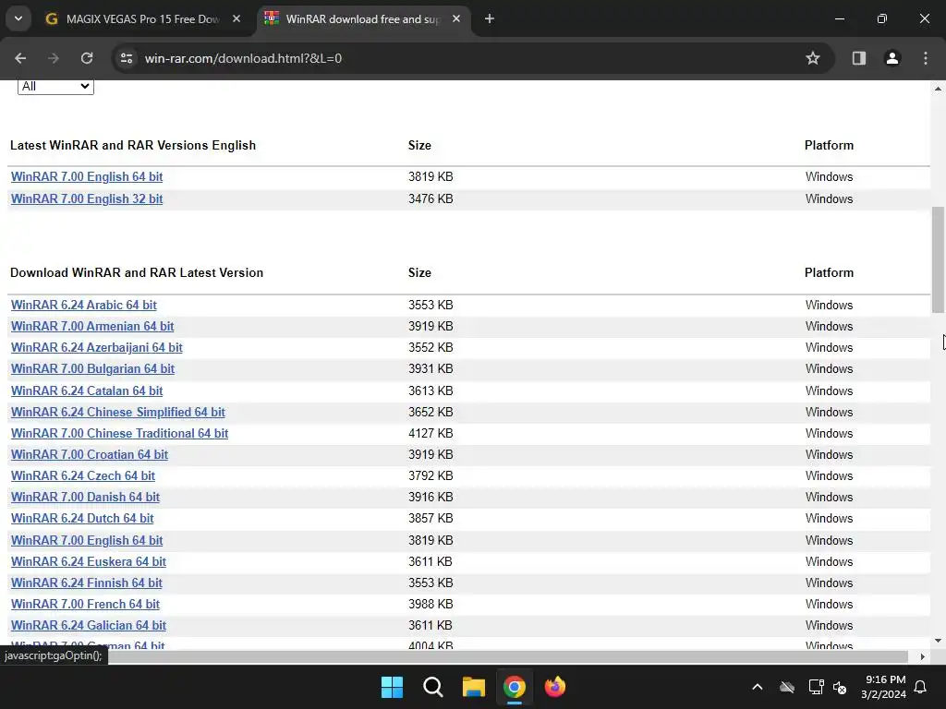Download WinRAR 7.00 English 64 bit from the Latest Versions table
This screenshot has height=709, width=946.
(87, 176)
